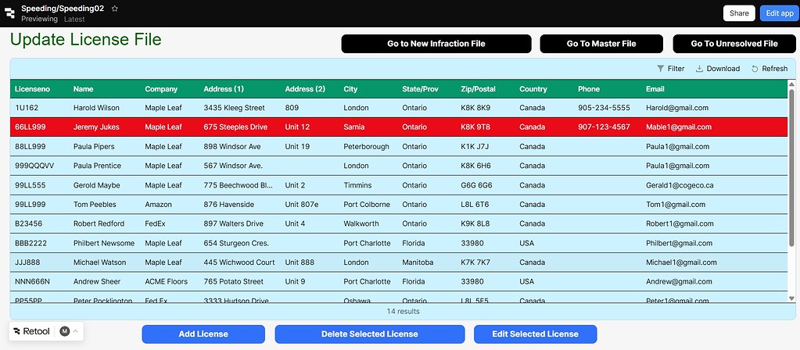Refresh the license table

point(770,69)
